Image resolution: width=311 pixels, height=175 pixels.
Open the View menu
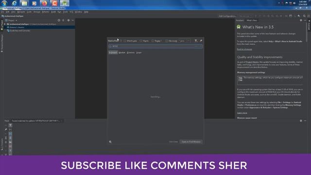[13, 12]
